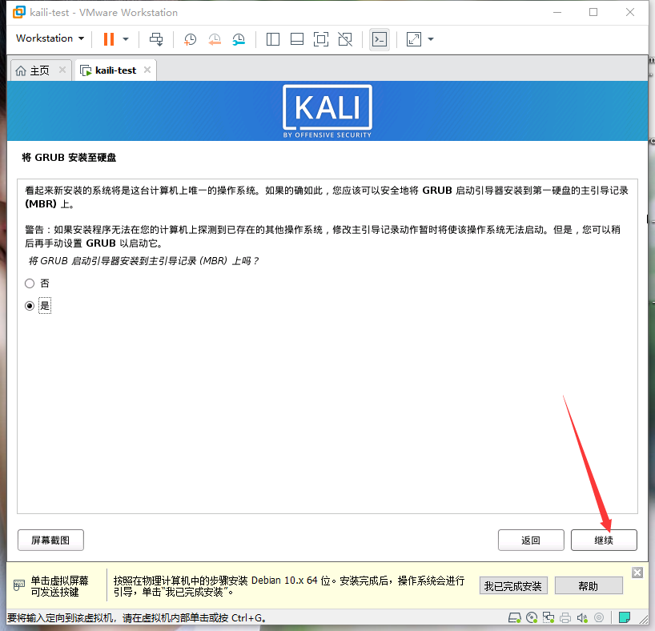655x631 pixels.
Task: Click the sound device status icon
Action: pos(583,617)
